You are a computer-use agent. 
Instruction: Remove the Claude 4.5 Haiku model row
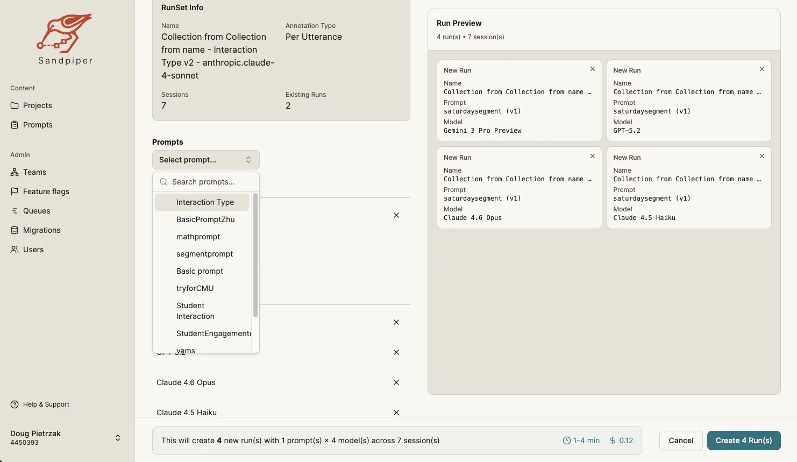396,413
